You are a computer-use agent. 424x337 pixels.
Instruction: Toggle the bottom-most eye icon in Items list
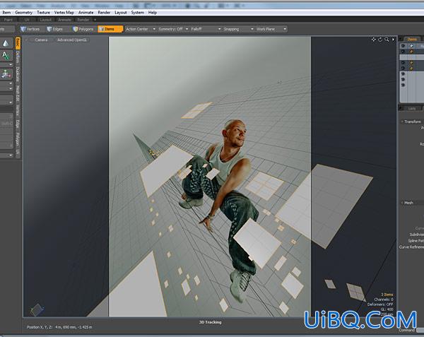[403, 85]
